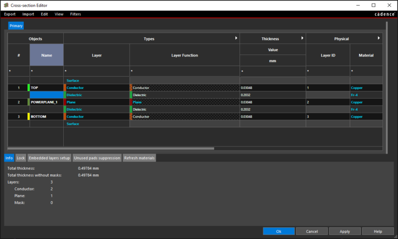Viewport: 398px width, 239px height.
Task: Expand the Types column group arrow
Action: click(x=236, y=38)
